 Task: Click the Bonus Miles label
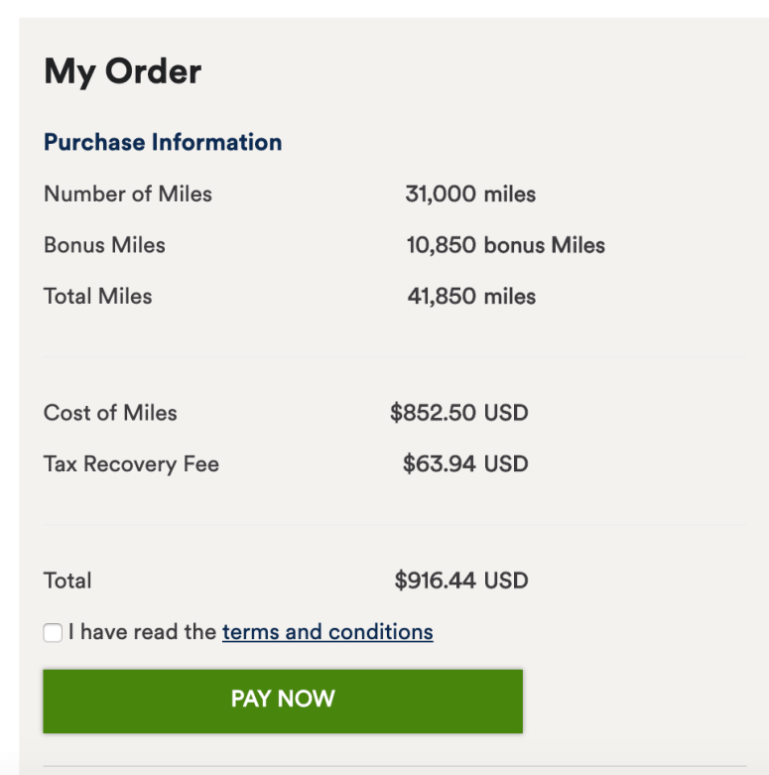click(x=104, y=245)
